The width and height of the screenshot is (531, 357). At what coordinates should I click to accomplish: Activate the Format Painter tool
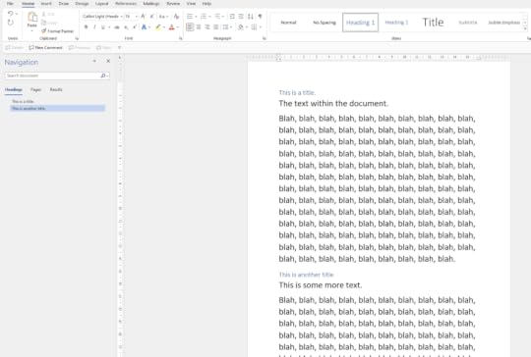[x=57, y=31]
